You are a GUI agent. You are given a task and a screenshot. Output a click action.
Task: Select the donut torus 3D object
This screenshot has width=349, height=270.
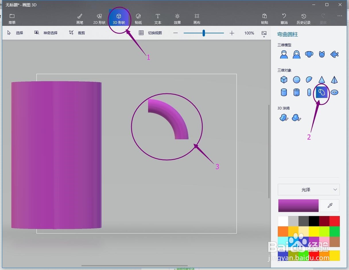[x=334, y=92]
